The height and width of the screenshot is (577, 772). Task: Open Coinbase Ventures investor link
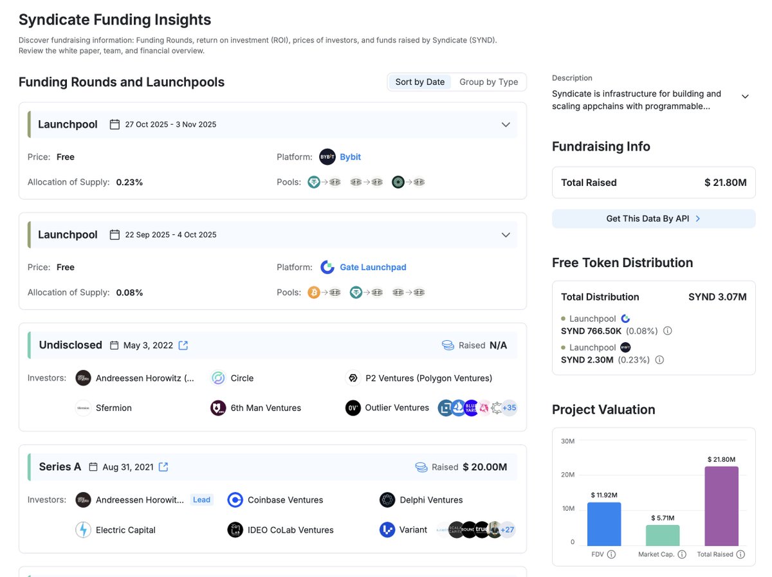pos(286,500)
